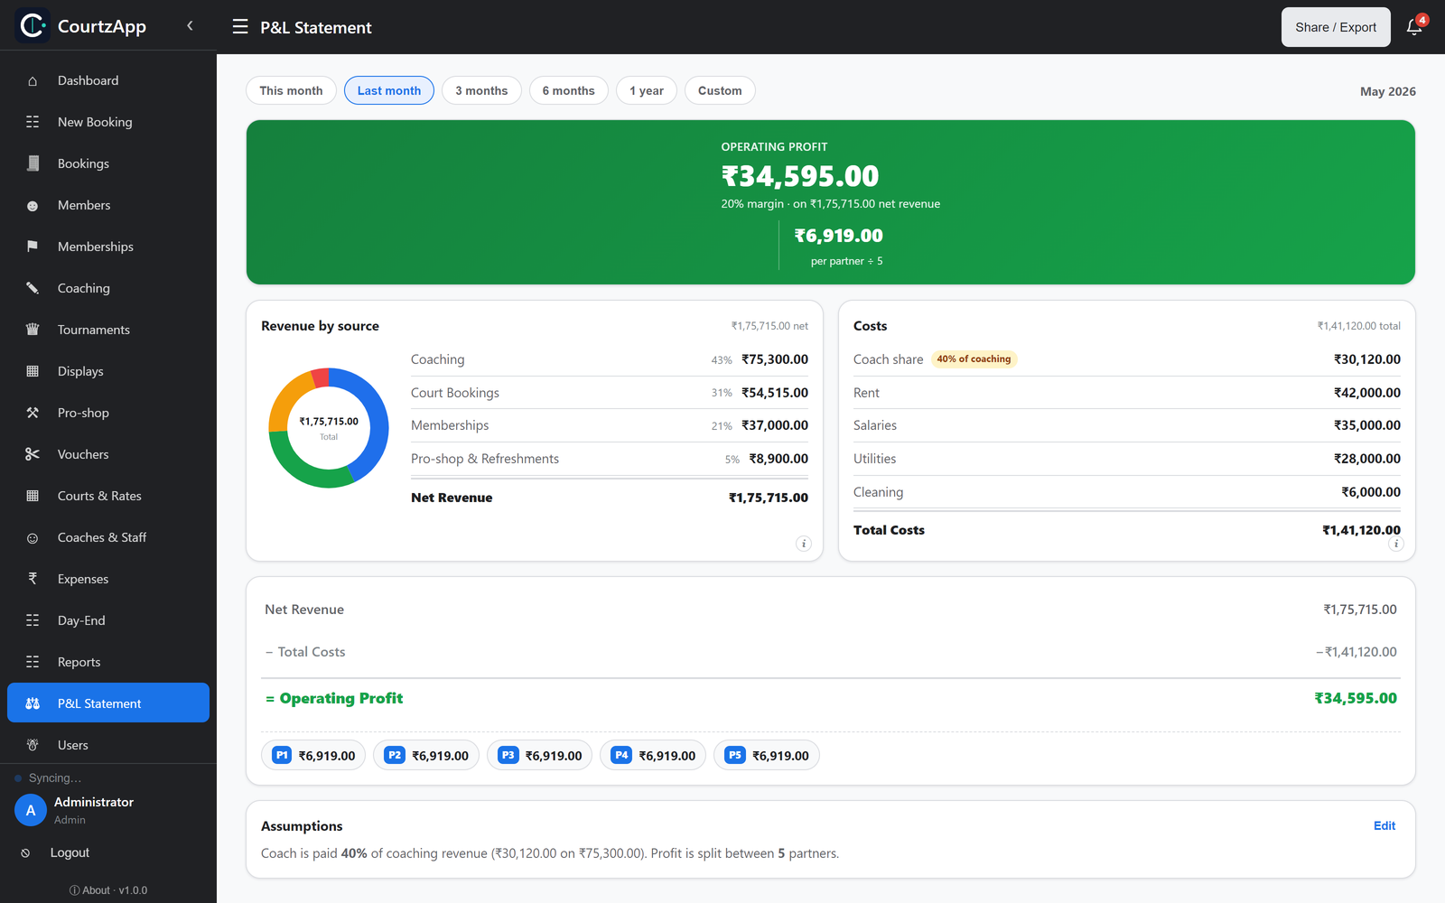Click the Operating Profit ₹34,595.00 headline
1445x903 pixels.
[x=800, y=176]
